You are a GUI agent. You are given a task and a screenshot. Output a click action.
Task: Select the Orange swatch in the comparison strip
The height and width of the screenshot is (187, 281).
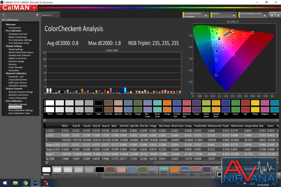[x=167, y=106]
